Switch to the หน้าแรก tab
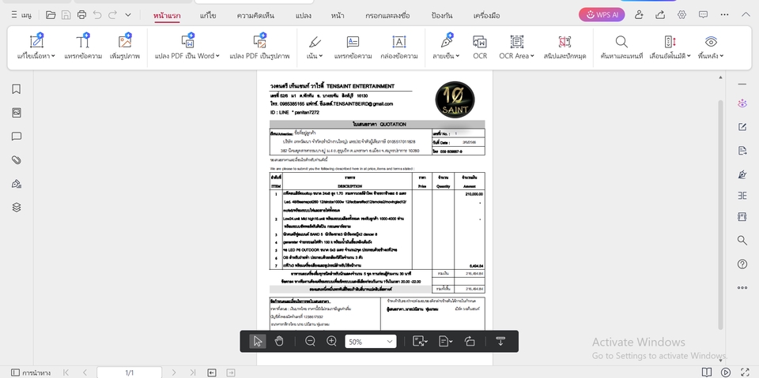 point(167,16)
